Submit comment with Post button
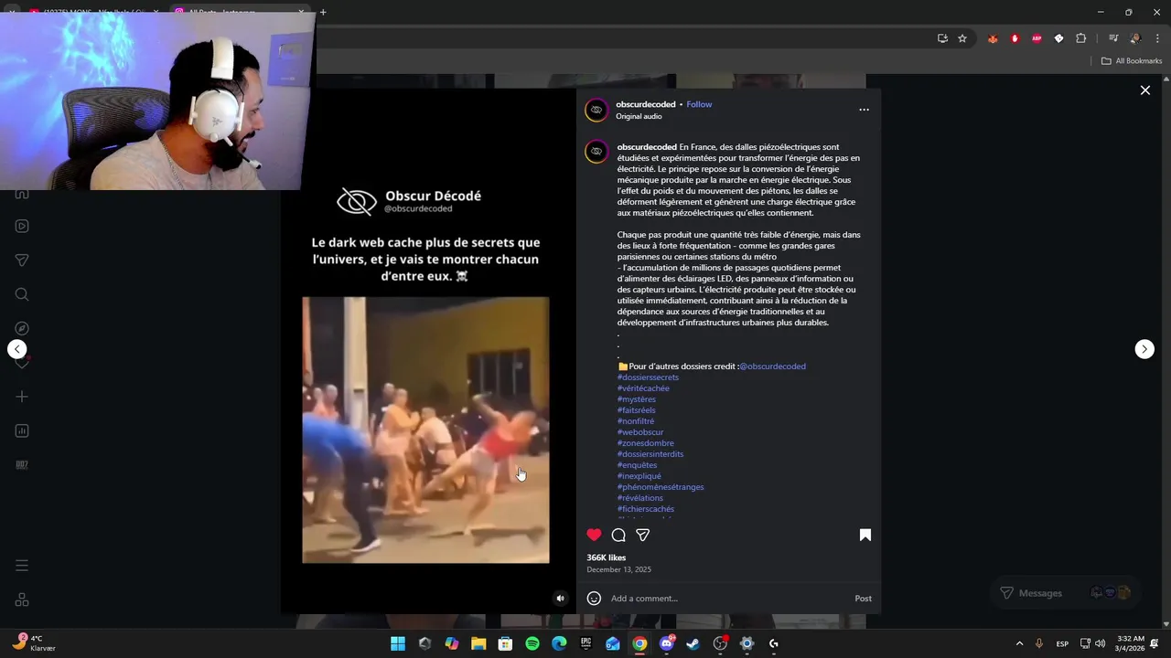Screen dimensions: 1171x658 pos(863,599)
